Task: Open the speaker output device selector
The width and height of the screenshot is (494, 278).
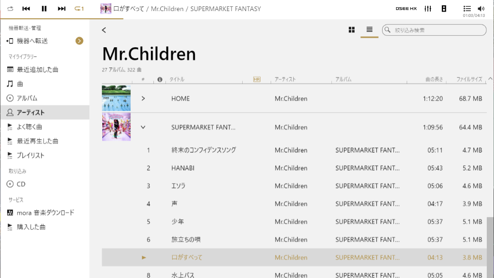Action: [444, 9]
